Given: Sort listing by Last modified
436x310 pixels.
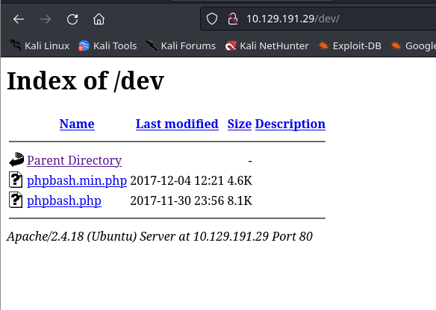Looking at the screenshot, I should click(x=177, y=124).
